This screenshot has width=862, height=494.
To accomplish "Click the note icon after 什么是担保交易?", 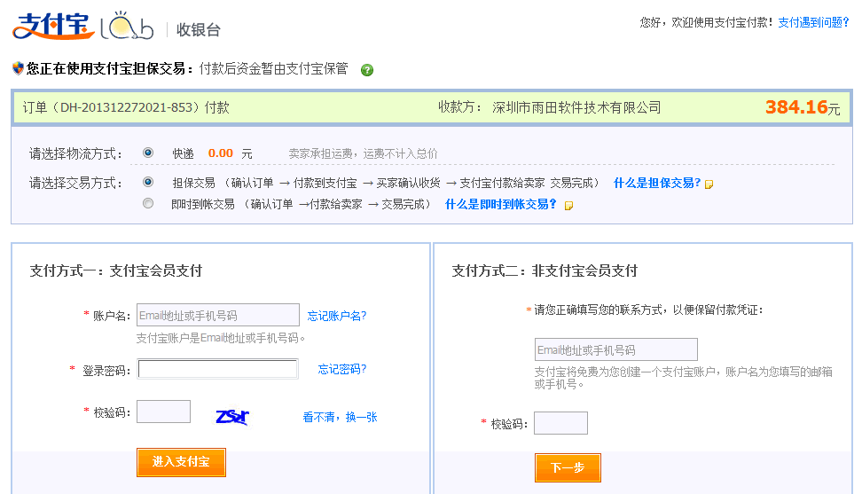I will 709,184.
